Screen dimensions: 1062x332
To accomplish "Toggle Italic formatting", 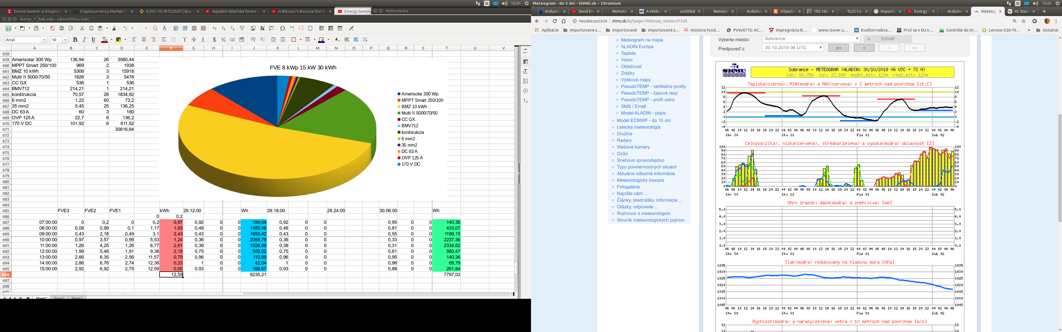I will [x=84, y=40].
